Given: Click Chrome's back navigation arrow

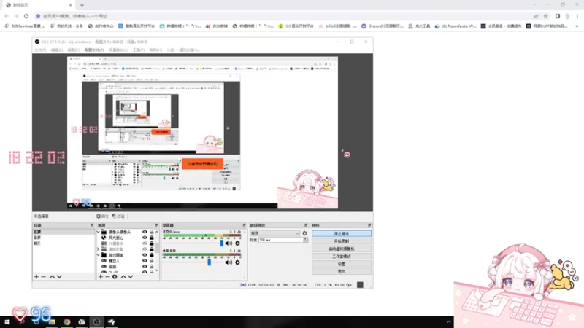Looking at the screenshot, I should pos(7,16).
